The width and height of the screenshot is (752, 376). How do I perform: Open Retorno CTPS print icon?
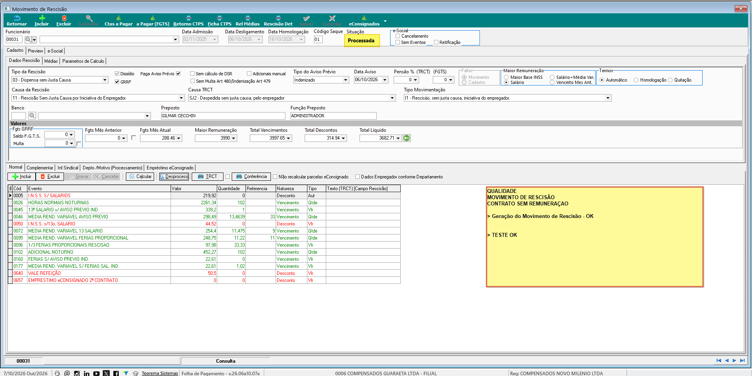coord(189,18)
